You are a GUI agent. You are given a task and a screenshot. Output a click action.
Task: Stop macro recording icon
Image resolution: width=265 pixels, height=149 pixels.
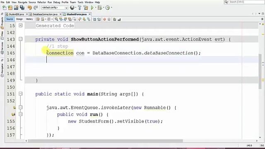tap(109, 19)
